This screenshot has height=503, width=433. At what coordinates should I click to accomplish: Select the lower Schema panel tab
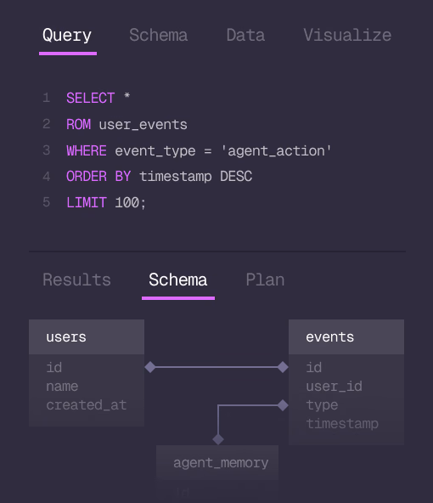(x=178, y=280)
